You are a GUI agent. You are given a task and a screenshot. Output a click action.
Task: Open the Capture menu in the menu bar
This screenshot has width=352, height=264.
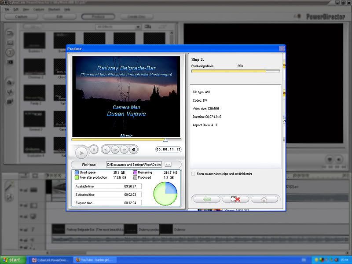click(x=39, y=9)
